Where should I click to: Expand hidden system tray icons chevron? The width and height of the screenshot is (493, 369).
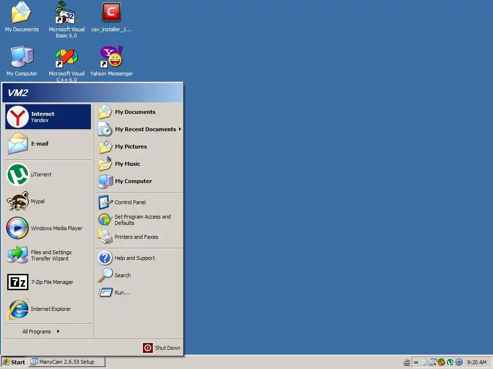pyautogui.click(x=416, y=362)
